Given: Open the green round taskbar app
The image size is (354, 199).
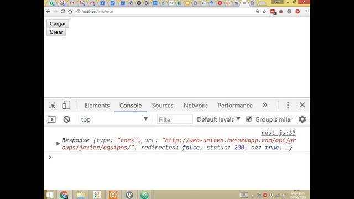Looking at the screenshot, I should click(144, 195).
